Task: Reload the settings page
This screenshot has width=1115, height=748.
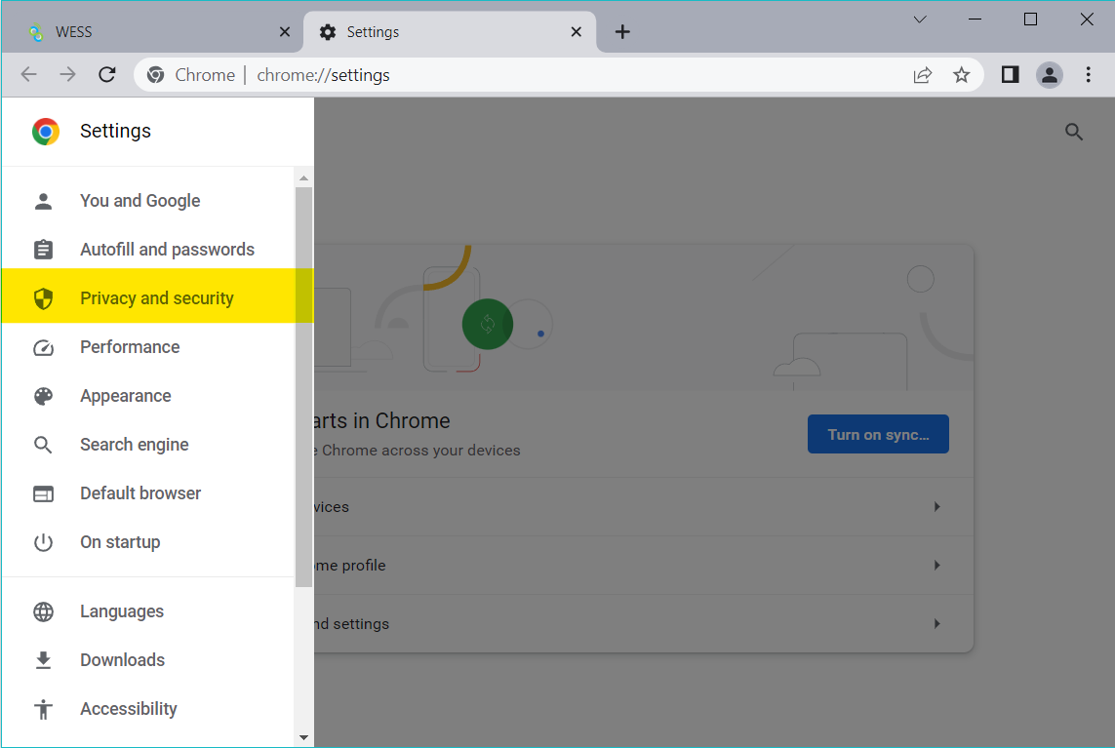Action: coord(107,75)
